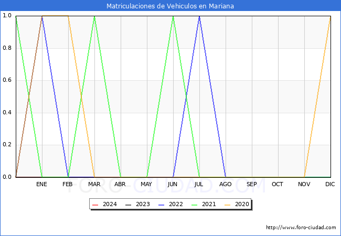Click the 0.2 y-axis value
341x236 pixels.
[x=7, y=145]
